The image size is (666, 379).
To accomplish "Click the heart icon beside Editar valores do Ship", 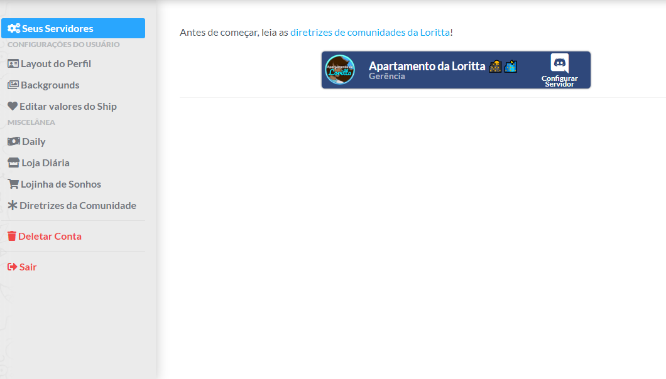I will coord(12,106).
